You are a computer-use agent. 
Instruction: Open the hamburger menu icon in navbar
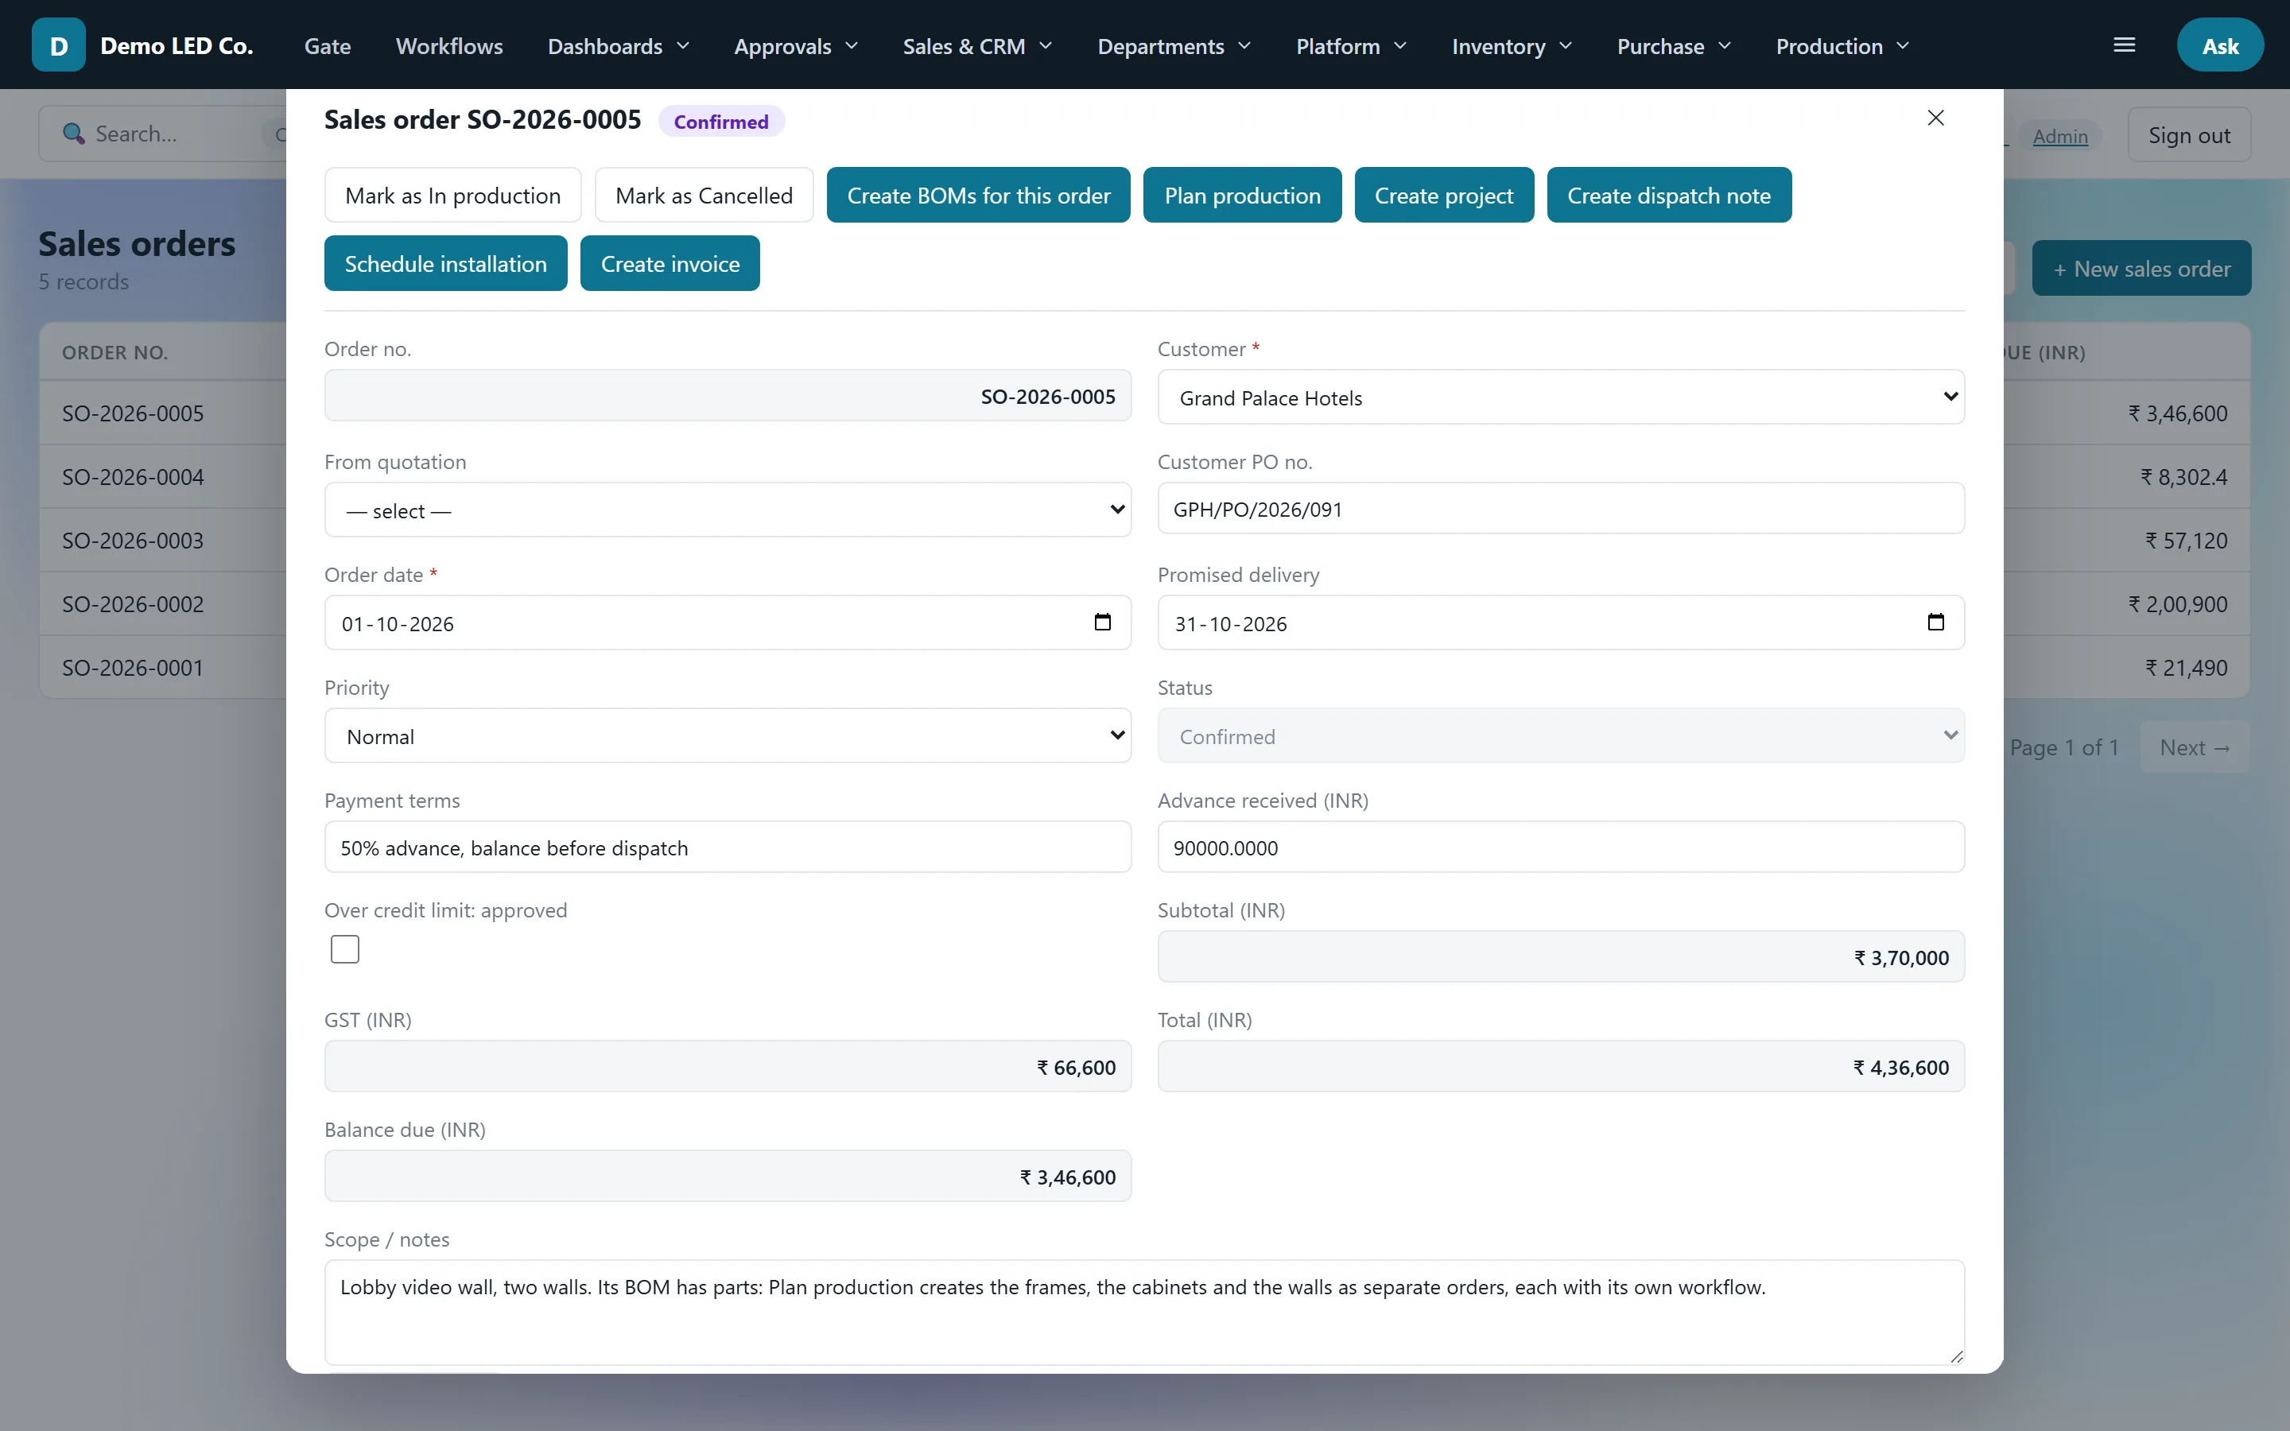(2125, 45)
